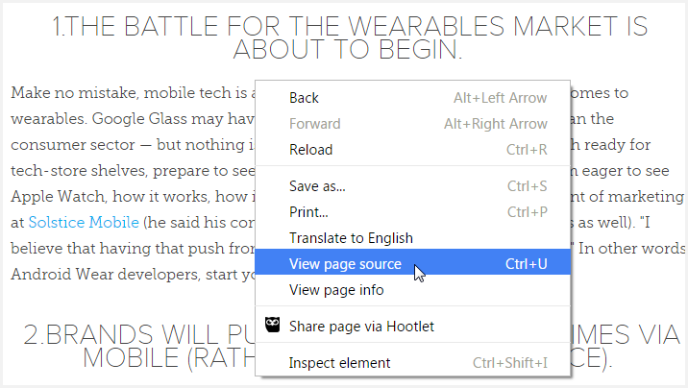Select Translate to English option

tap(351, 237)
